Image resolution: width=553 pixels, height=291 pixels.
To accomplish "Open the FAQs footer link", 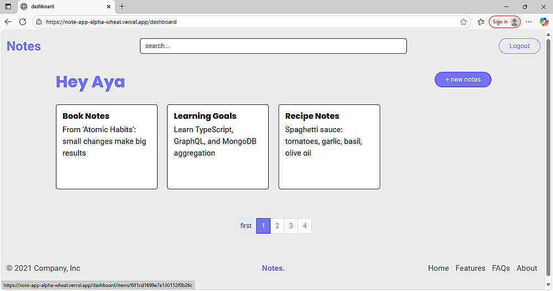I will pos(501,268).
